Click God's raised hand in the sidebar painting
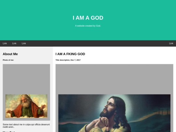Screen dimensions: 176x132 click(44, 107)
